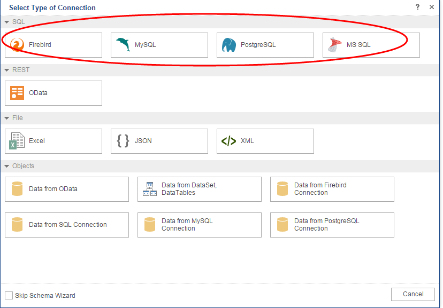Collapse the SQL section
The width and height of the screenshot is (443, 308).
(7, 22)
